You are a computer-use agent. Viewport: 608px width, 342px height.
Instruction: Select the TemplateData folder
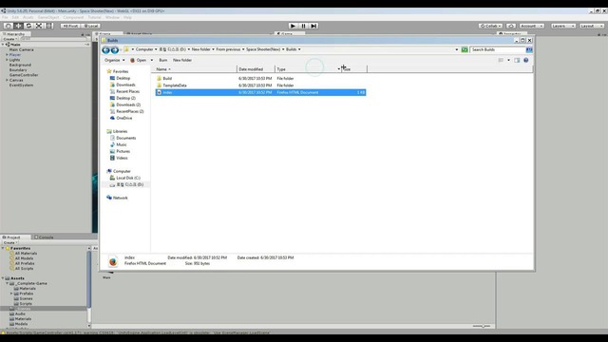coord(175,85)
